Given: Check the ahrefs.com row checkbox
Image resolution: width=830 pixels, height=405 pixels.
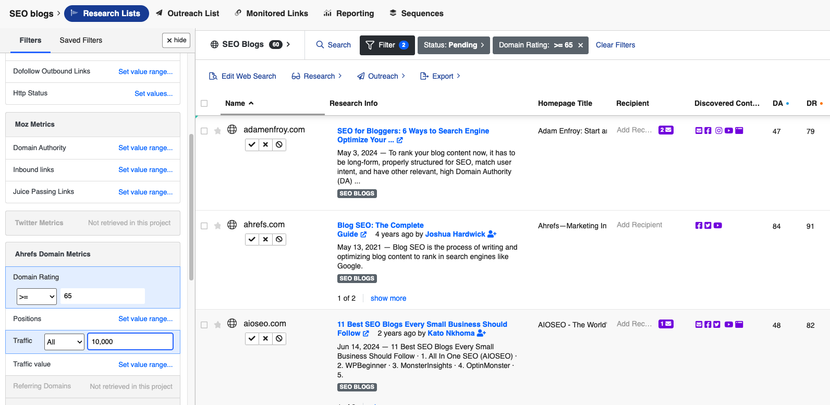Looking at the screenshot, I should (x=204, y=226).
